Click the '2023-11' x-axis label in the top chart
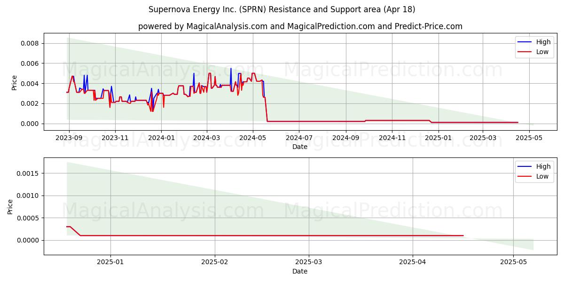Viewport: 564px width, 282px height. click(x=115, y=138)
